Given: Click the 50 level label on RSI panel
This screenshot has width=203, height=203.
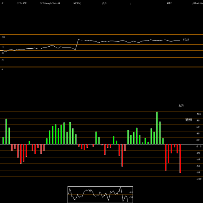Looking at the screenshot, I should point(3,53).
